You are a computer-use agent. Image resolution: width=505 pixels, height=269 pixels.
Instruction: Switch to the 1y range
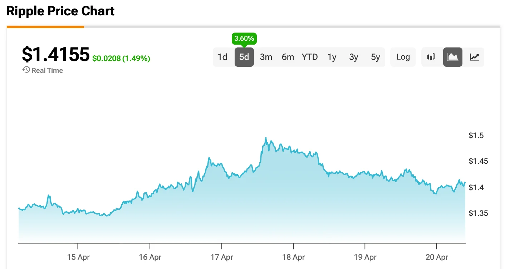click(x=332, y=57)
